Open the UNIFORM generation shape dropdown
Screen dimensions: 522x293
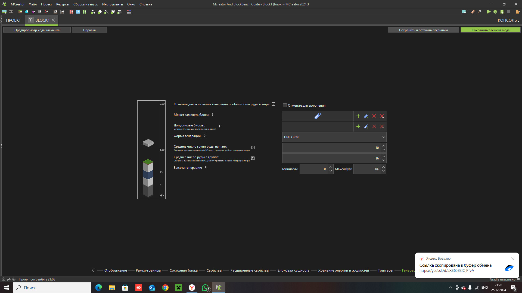334,137
